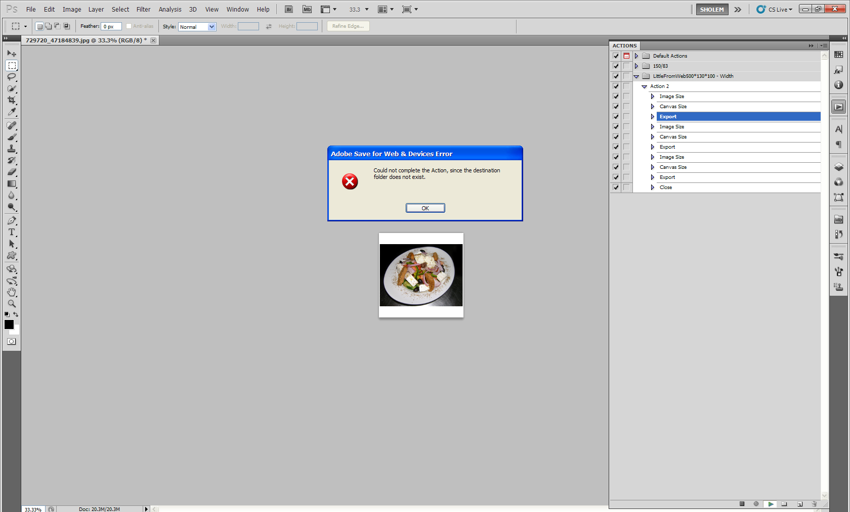Image resolution: width=850 pixels, height=512 pixels.
Task: Click the SHOLEM workspace button
Action: pos(712,10)
